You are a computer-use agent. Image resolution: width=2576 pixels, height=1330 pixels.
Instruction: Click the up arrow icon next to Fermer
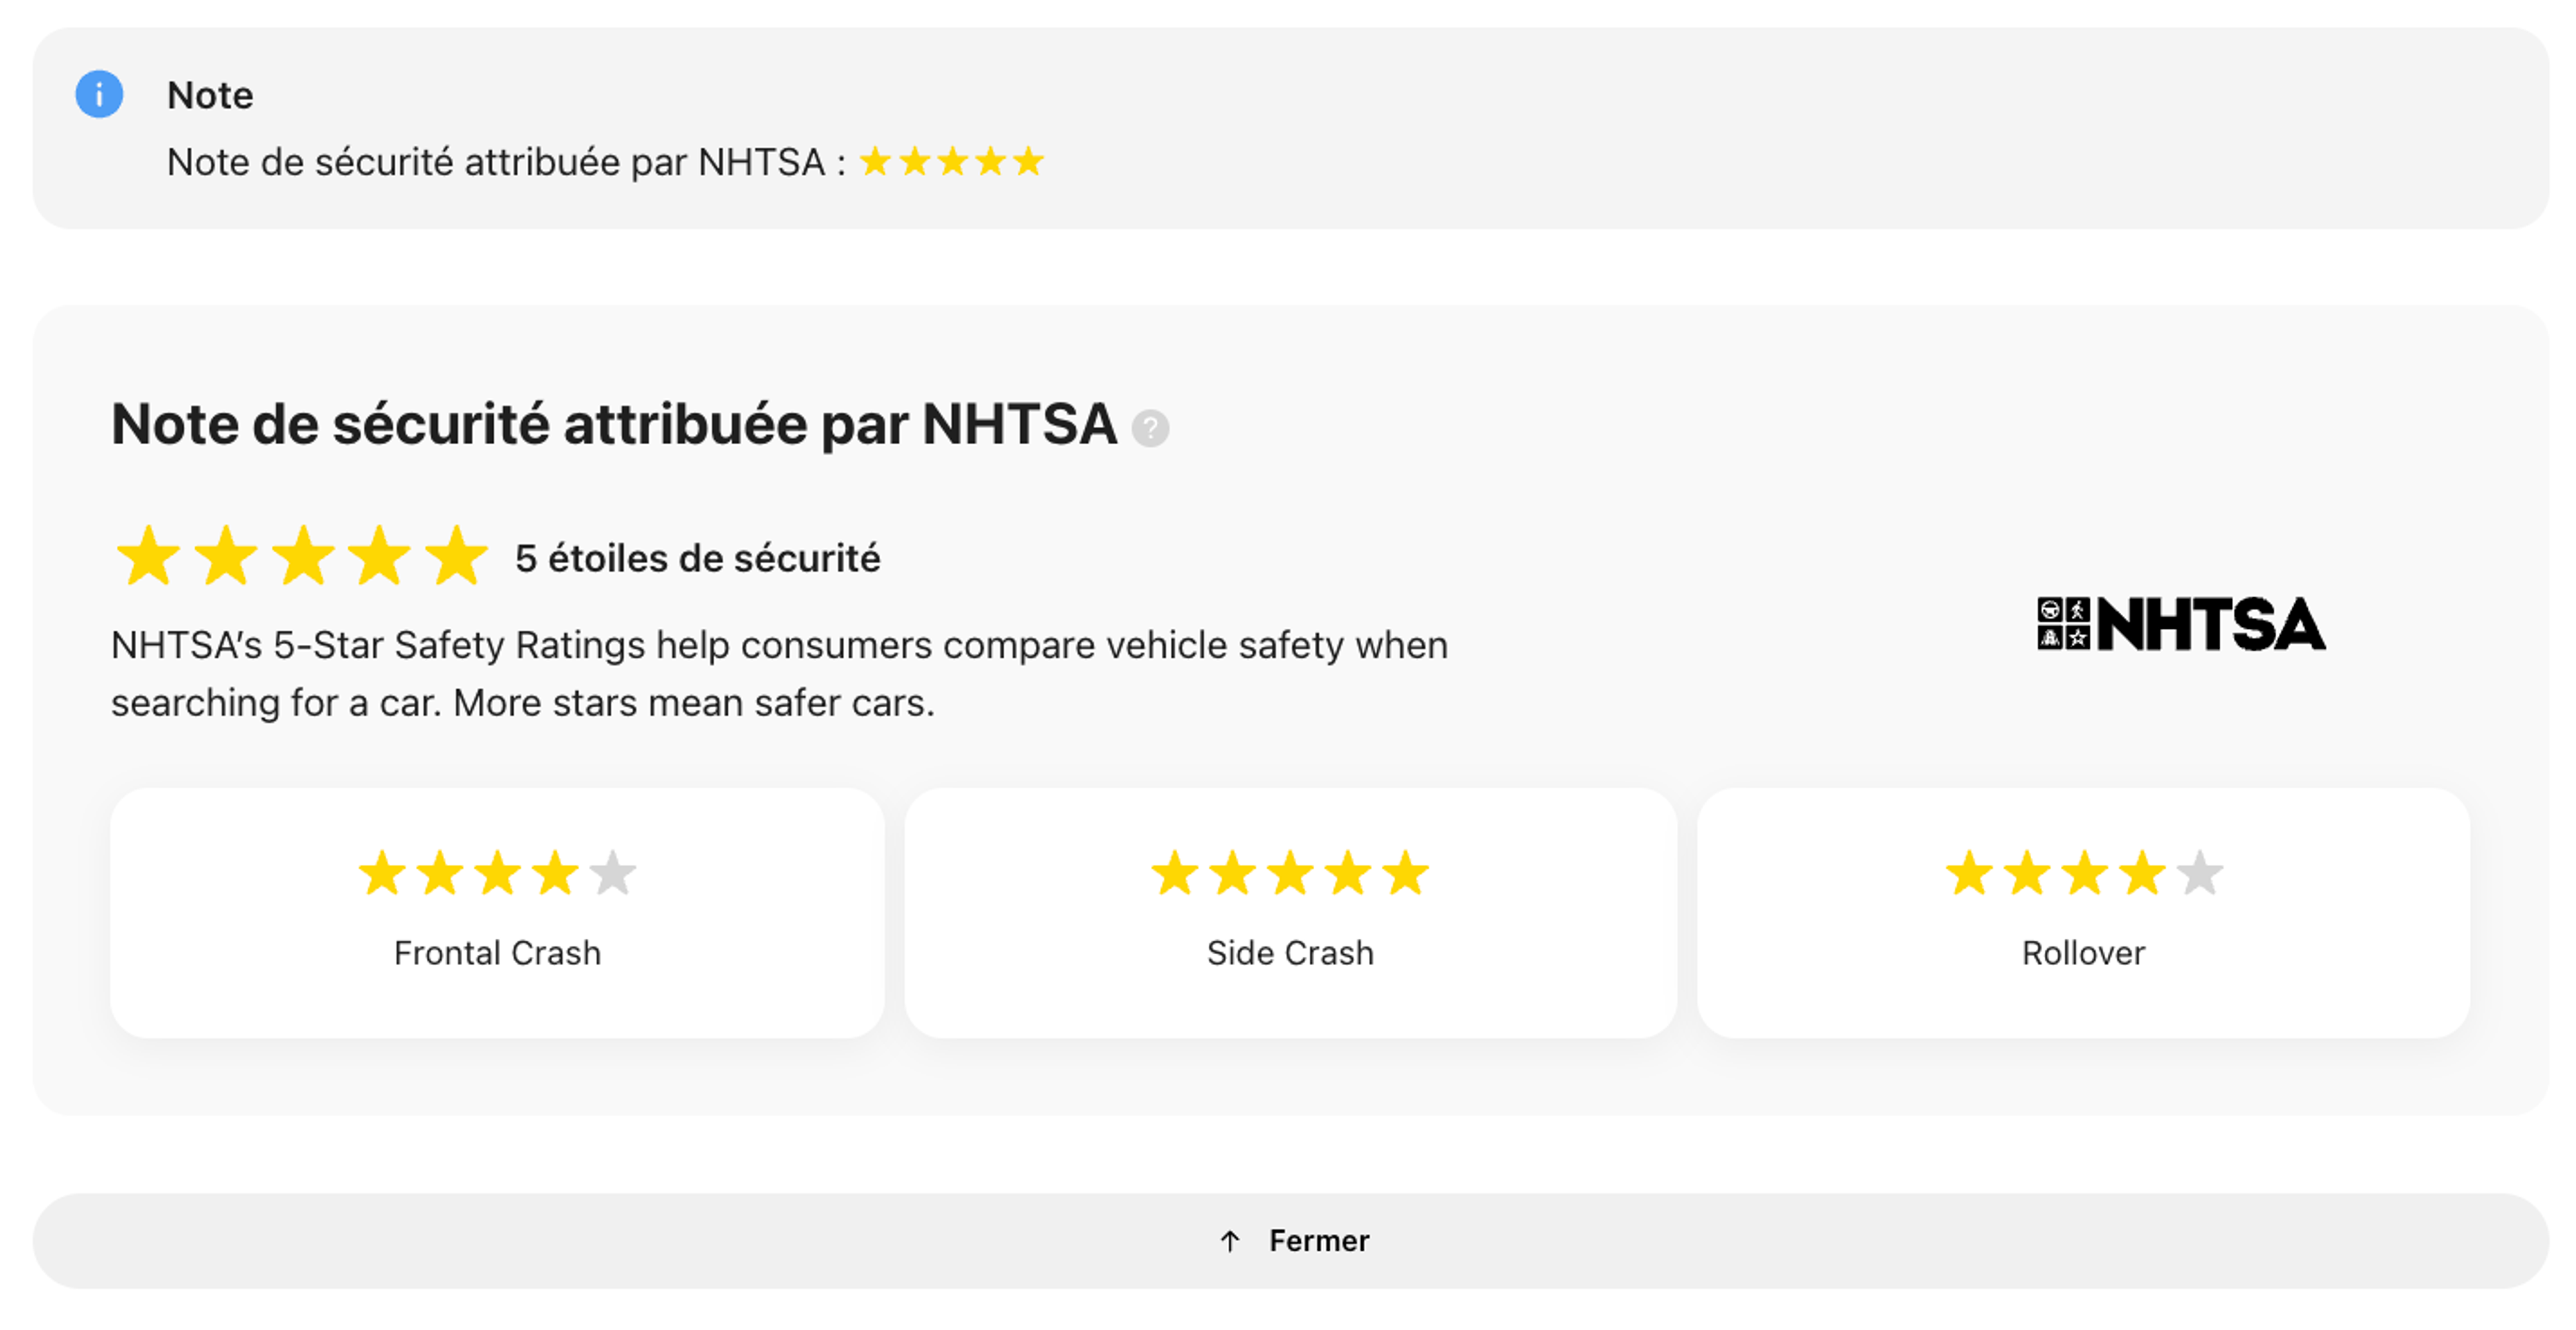tap(1230, 1242)
